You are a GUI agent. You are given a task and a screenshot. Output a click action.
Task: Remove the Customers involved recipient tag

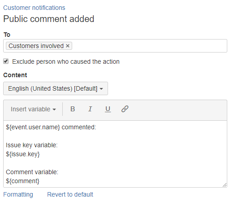(68, 46)
